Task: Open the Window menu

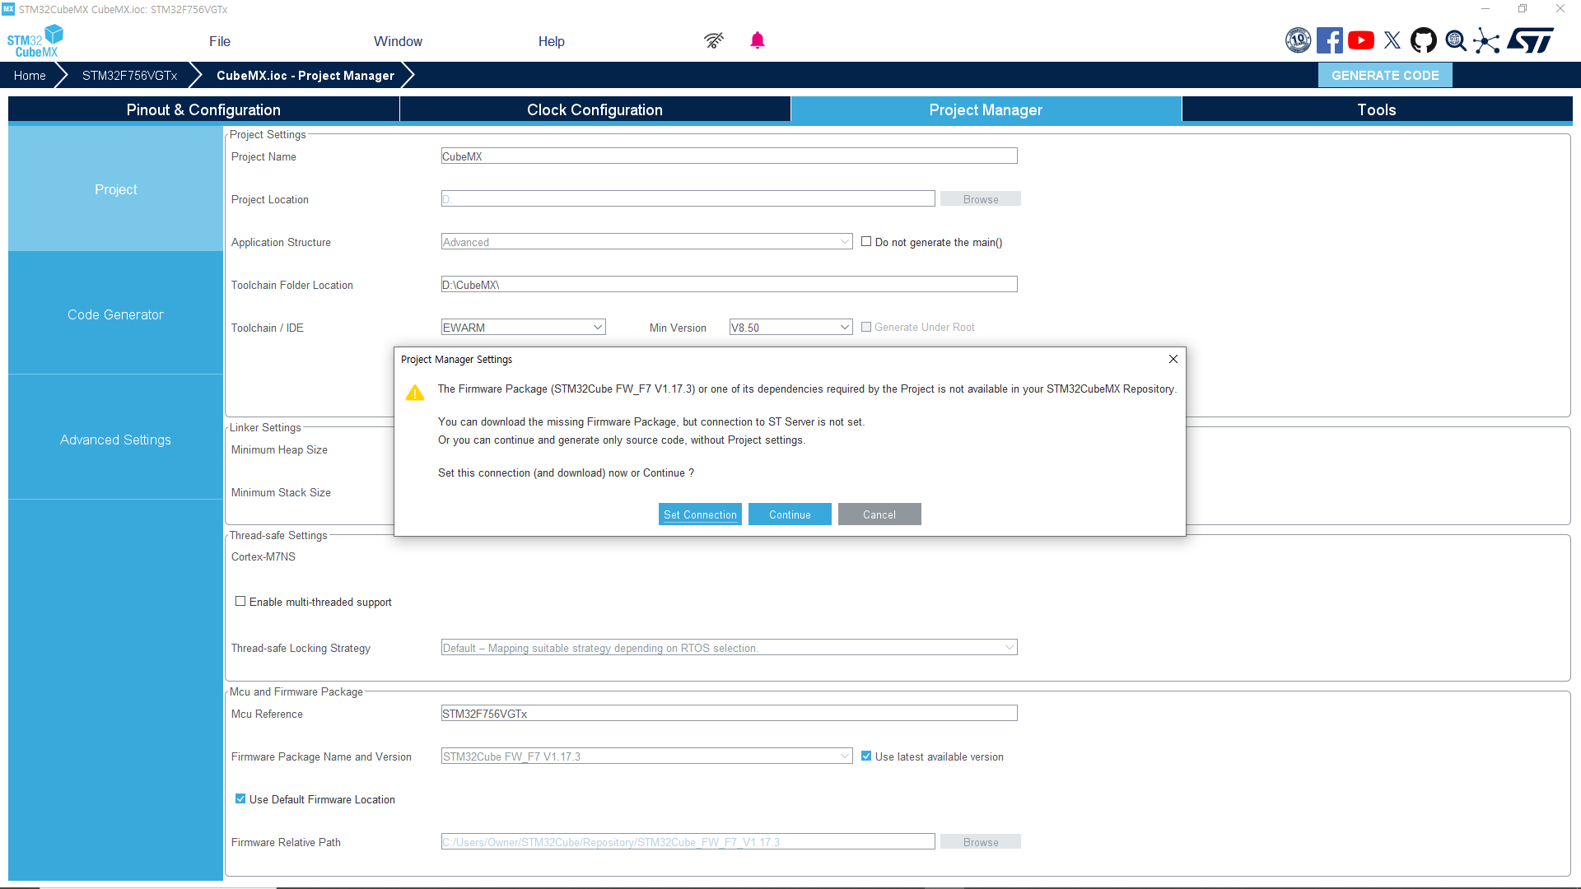Action: 398,41
